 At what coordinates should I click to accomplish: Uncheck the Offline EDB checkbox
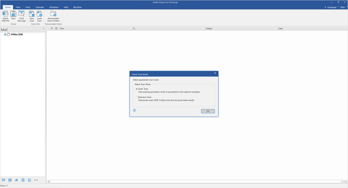tap(6, 34)
